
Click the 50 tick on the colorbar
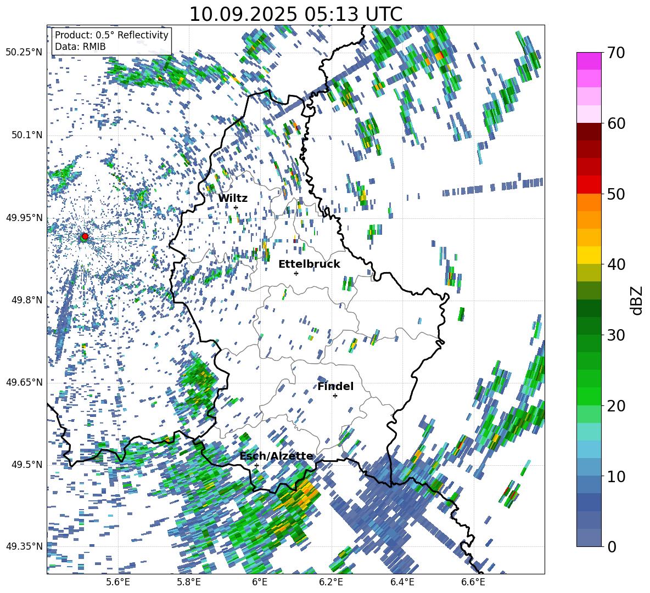617,194
